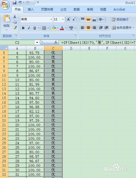Image resolution: width=136 pixels, height=178 pixels.
Task: Click the Redo arrow icon
Action: click(x=28, y=2)
